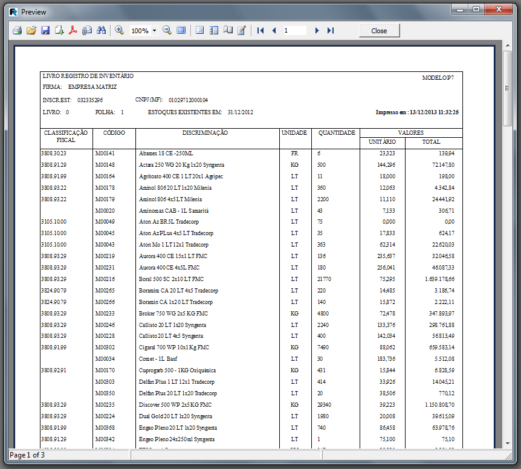Click code M00178 in the table

(x=105, y=188)
